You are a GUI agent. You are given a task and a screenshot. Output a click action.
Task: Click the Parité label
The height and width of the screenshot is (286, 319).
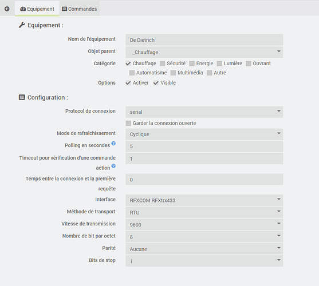pos(109,248)
